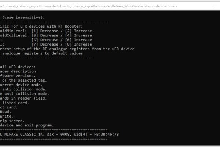Minimize the anti-collision-demo-con.exe console window

215,6
